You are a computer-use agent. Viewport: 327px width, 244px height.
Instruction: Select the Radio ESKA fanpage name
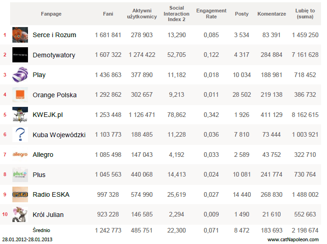[x=51, y=194]
